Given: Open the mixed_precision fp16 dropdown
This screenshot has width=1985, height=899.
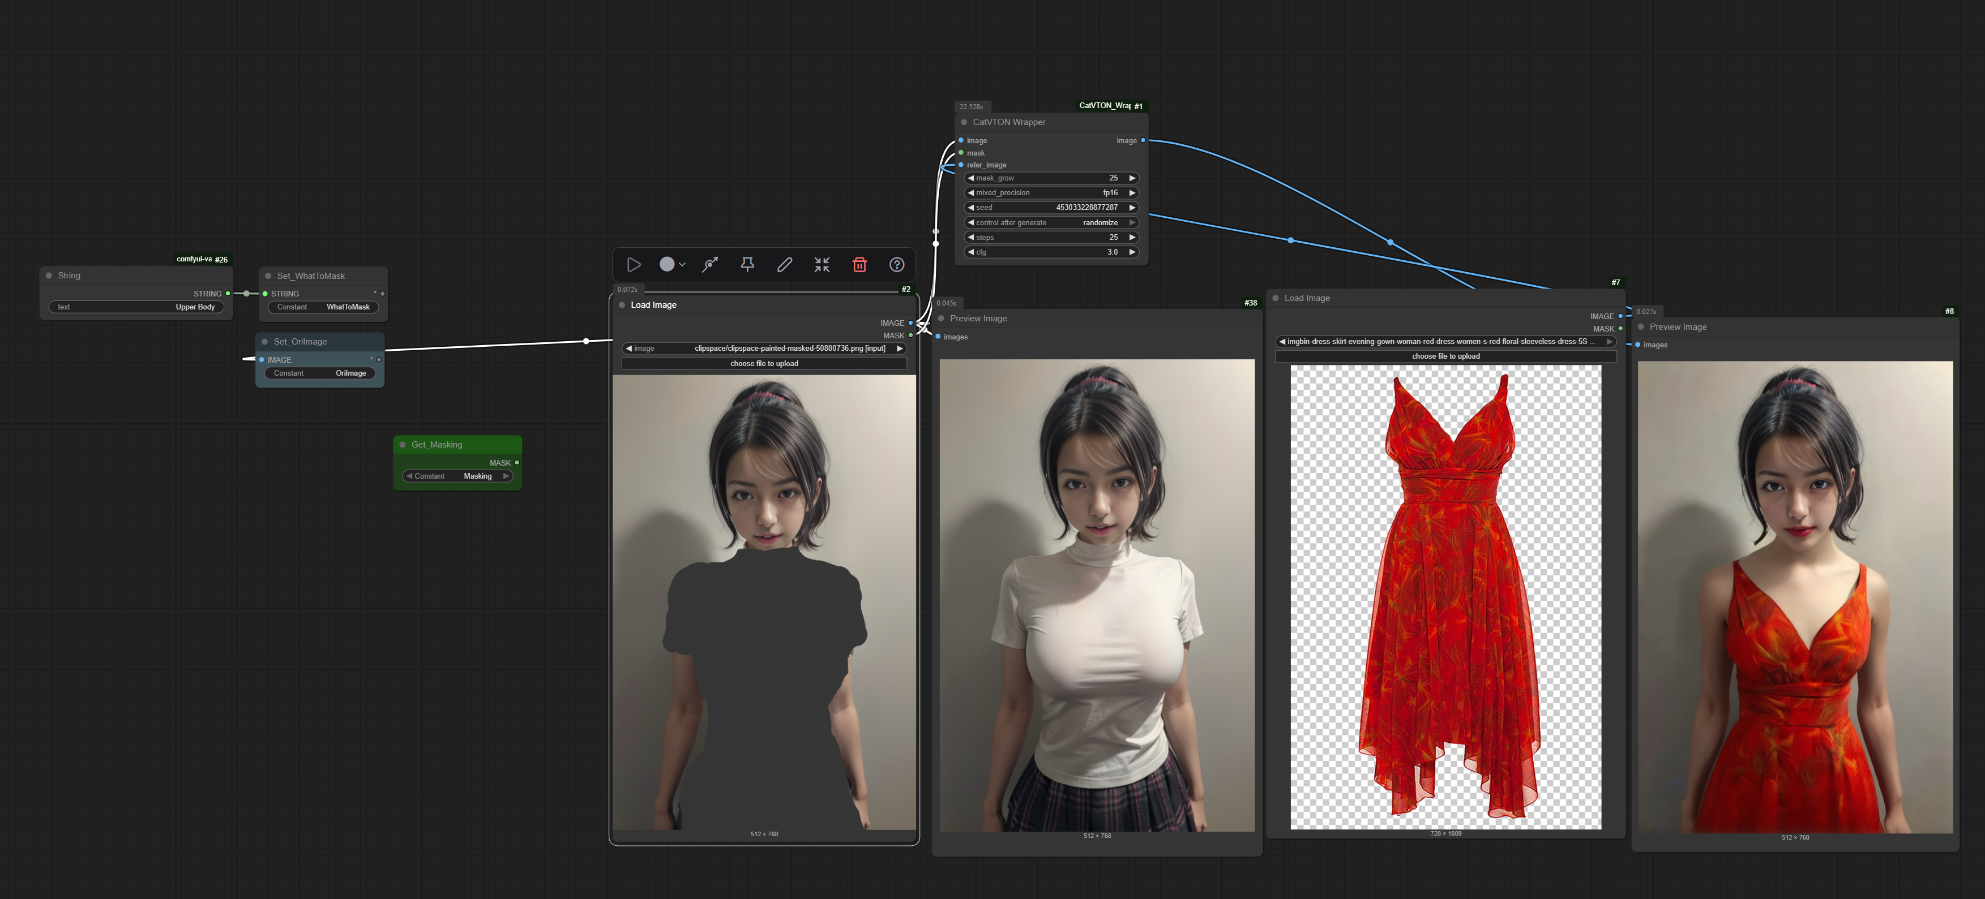Looking at the screenshot, I should click(x=1051, y=193).
